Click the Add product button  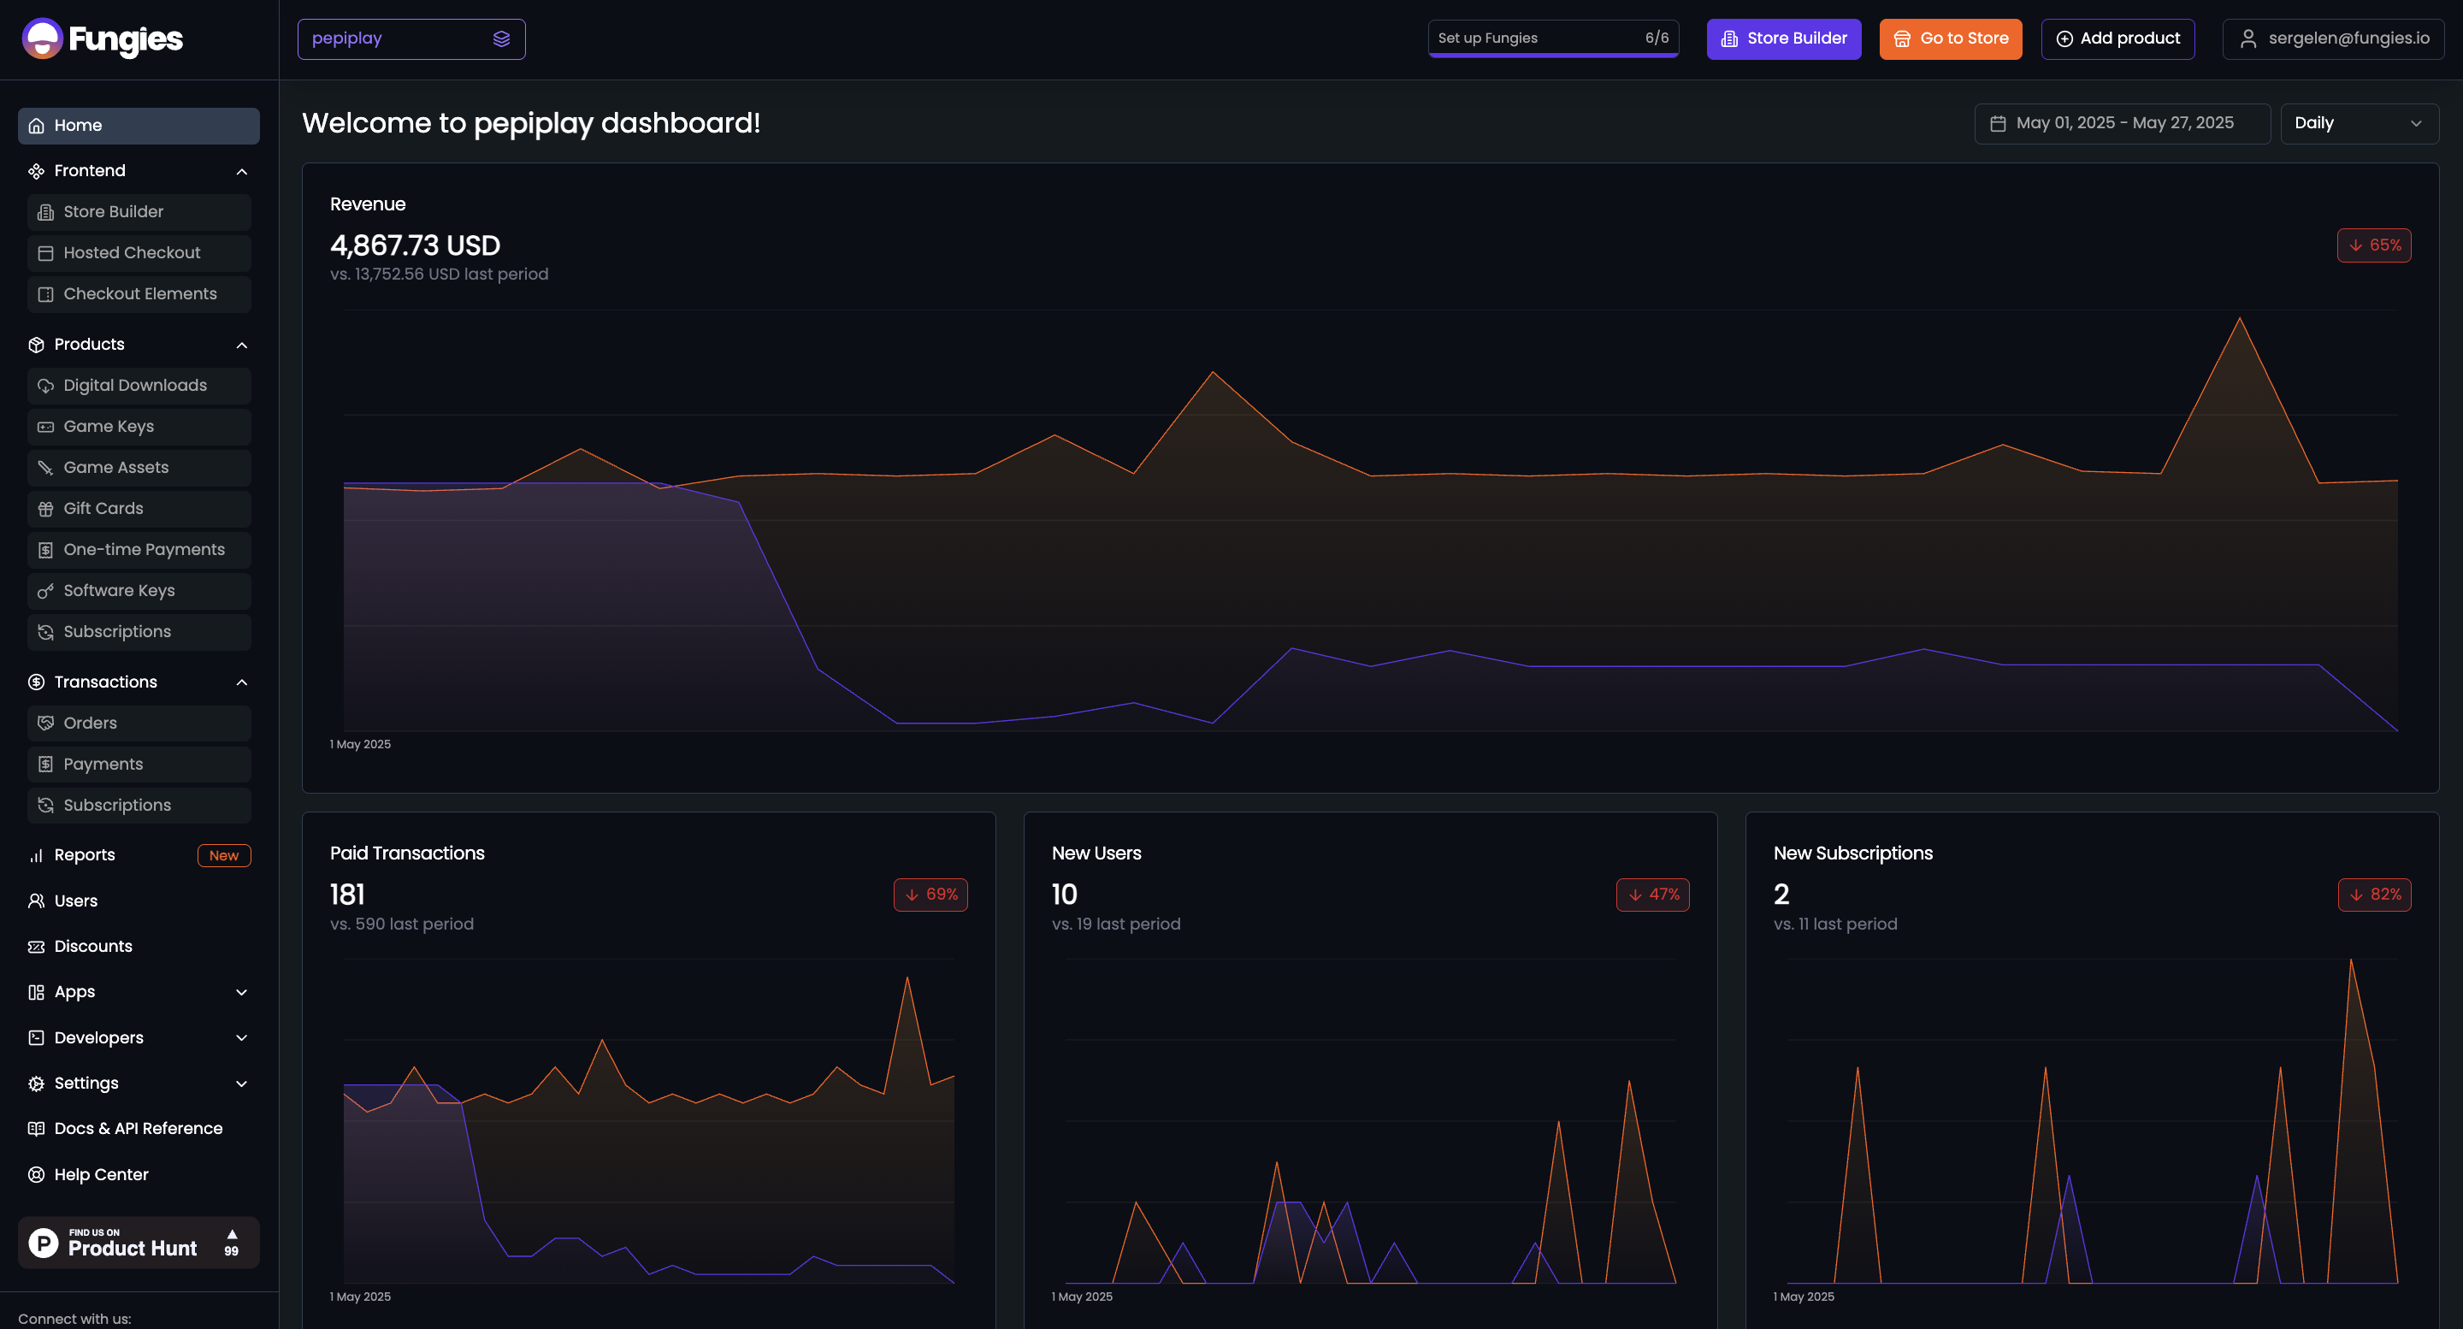coord(2117,39)
